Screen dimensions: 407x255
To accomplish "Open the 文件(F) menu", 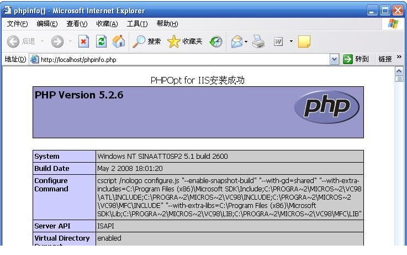I will point(17,24).
